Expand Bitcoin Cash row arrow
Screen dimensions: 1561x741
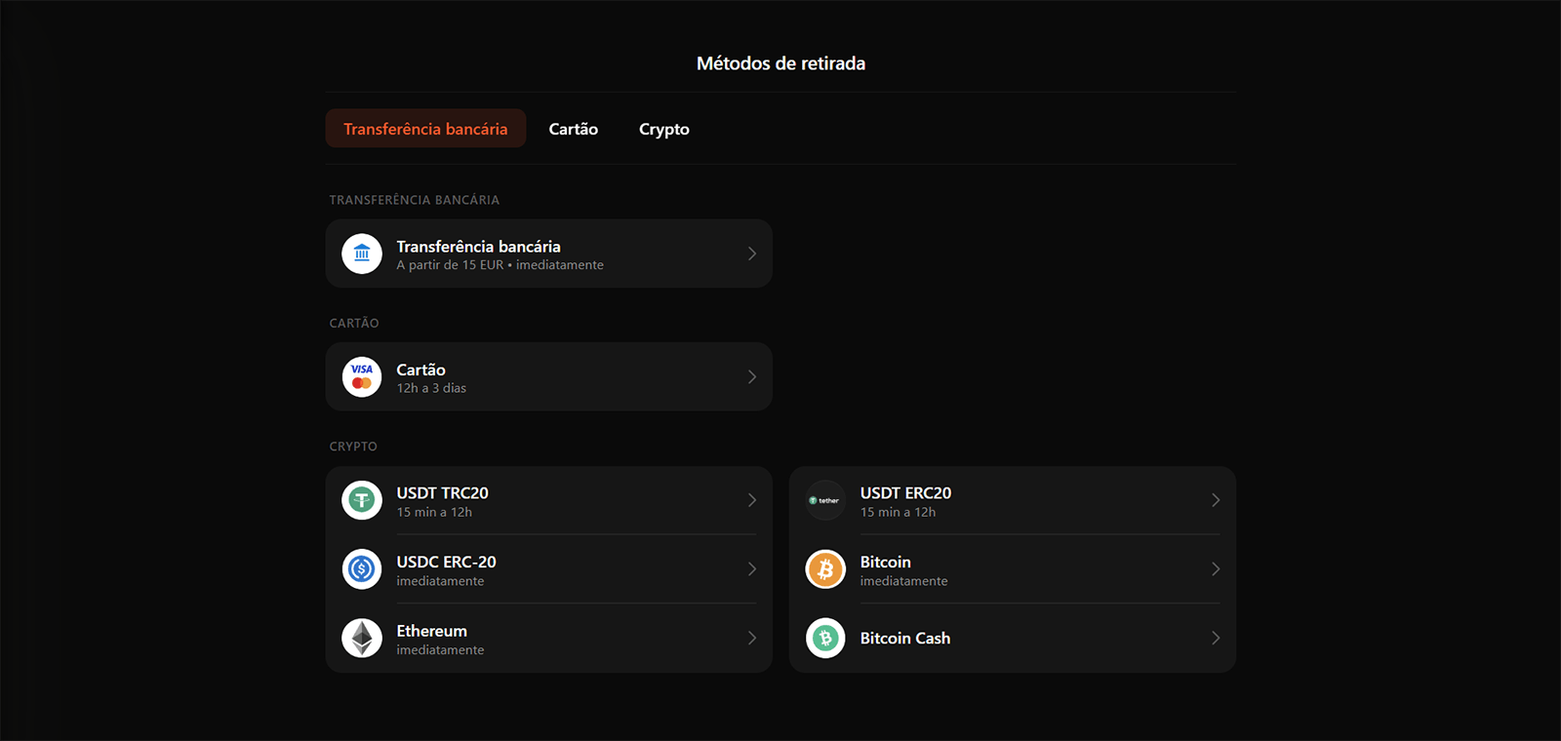[1216, 639]
